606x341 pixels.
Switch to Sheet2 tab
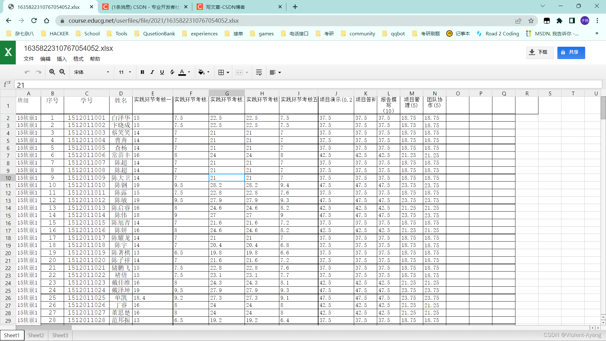pyautogui.click(x=36, y=335)
